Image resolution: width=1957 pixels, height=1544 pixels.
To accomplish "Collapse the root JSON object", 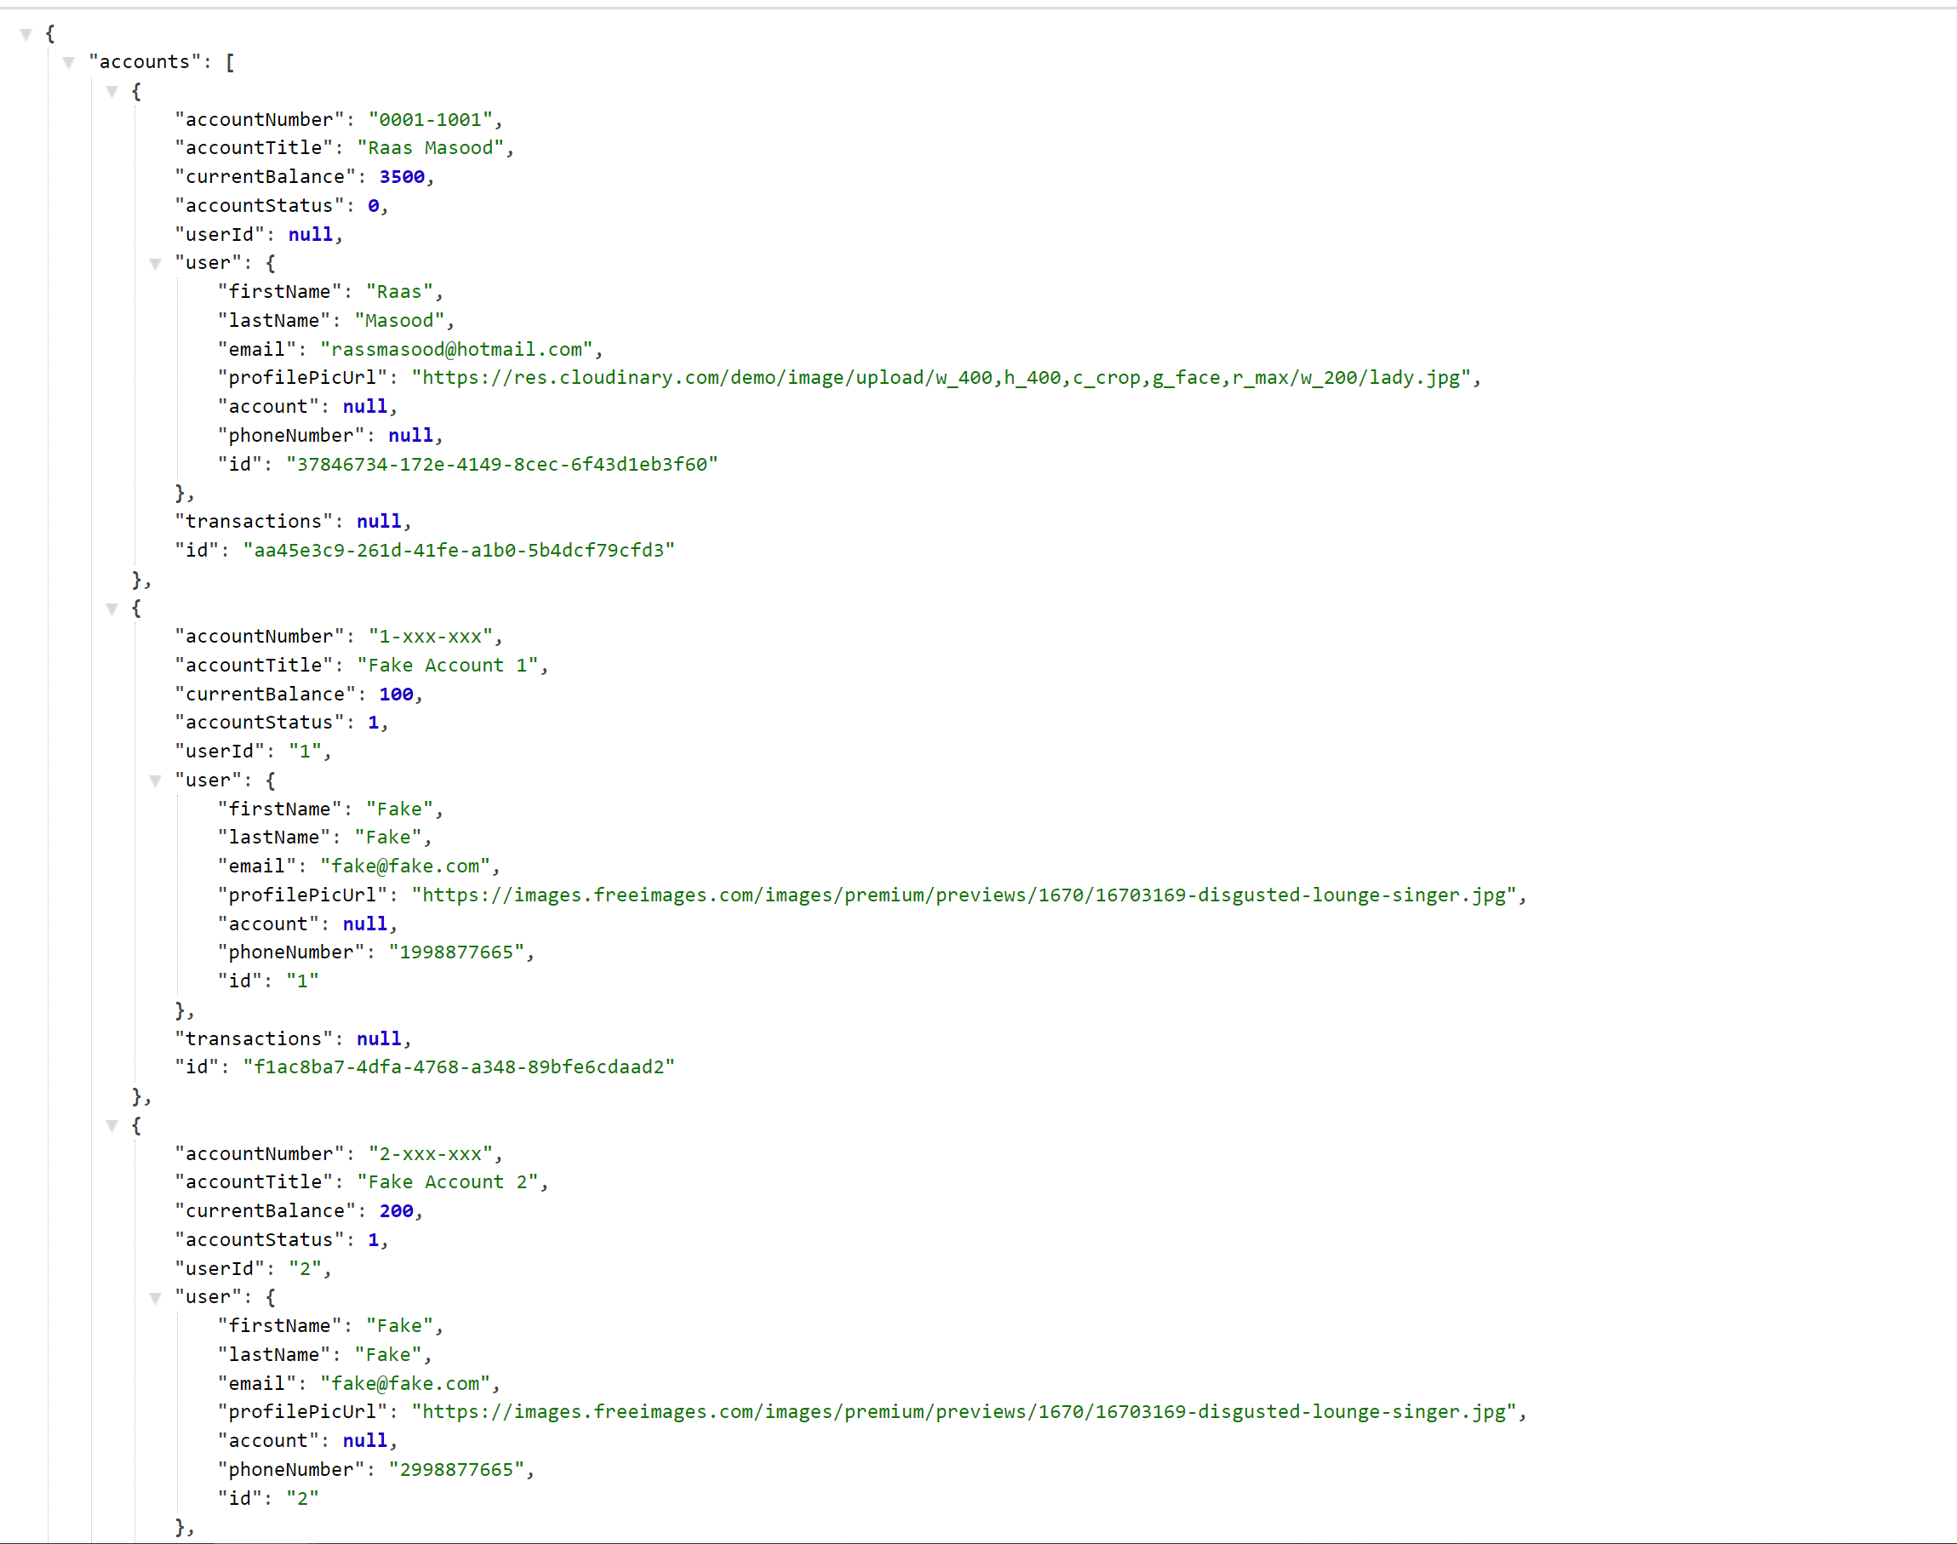I will pyautogui.click(x=25, y=33).
